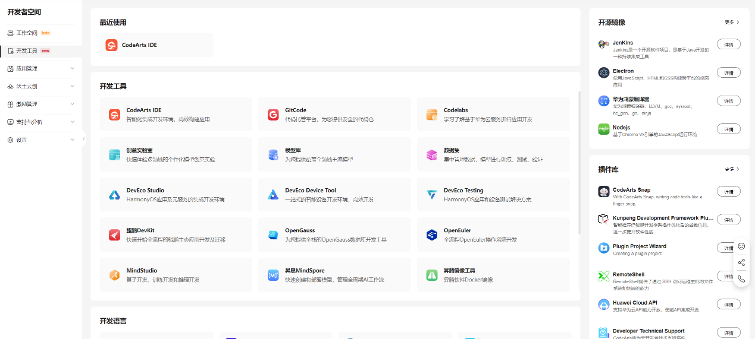Click the 模型库 database icon
Image resolution: width=755 pixels, height=339 pixels.
[x=273, y=154]
